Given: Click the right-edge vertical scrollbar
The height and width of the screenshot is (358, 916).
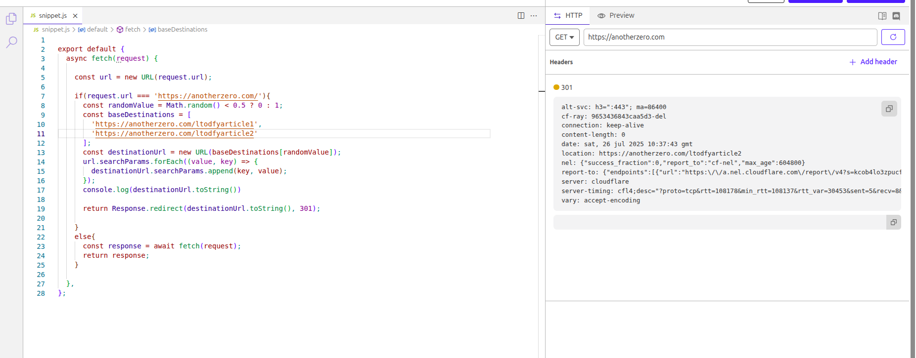Looking at the screenshot, I should (913, 178).
